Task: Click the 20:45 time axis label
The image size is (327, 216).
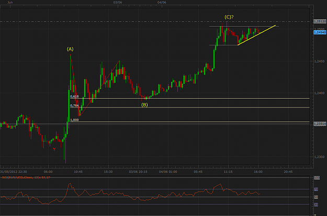Action: (x=288, y=172)
